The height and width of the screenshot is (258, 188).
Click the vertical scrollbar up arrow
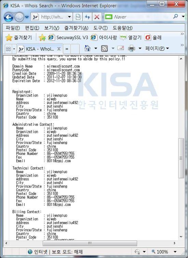pyautogui.click(x=181, y=59)
